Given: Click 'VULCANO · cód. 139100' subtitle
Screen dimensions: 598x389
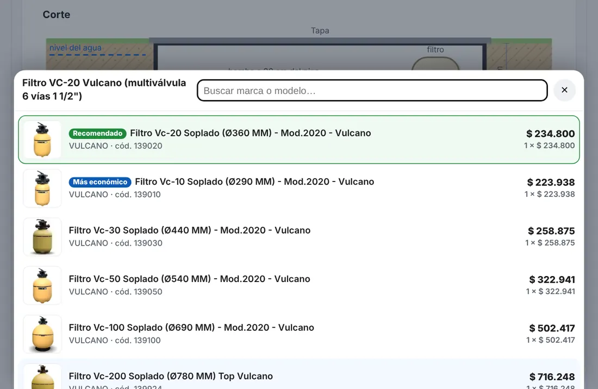Looking at the screenshot, I should coord(115,340).
